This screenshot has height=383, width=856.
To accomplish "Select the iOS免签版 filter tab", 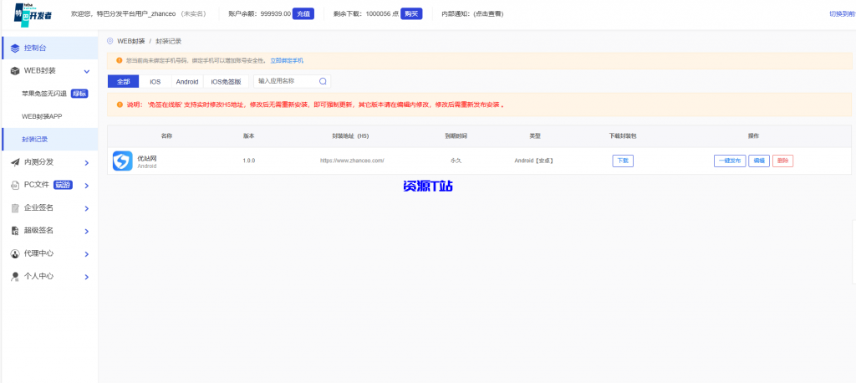I will pyautogui.click(x=226, y=81).
